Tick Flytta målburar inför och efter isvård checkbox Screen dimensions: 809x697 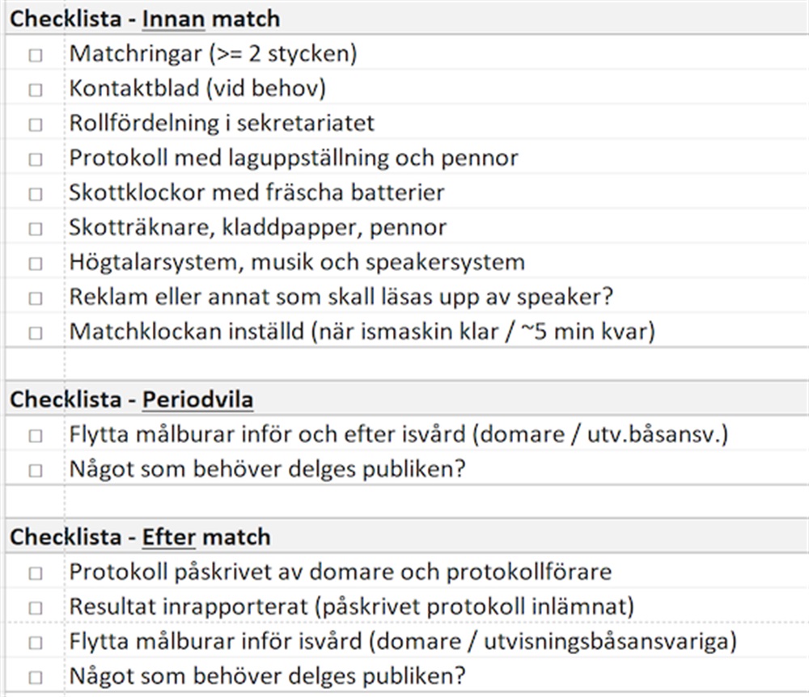pos(35,436)
